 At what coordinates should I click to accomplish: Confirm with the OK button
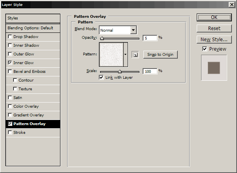click(x=214, y=17)
